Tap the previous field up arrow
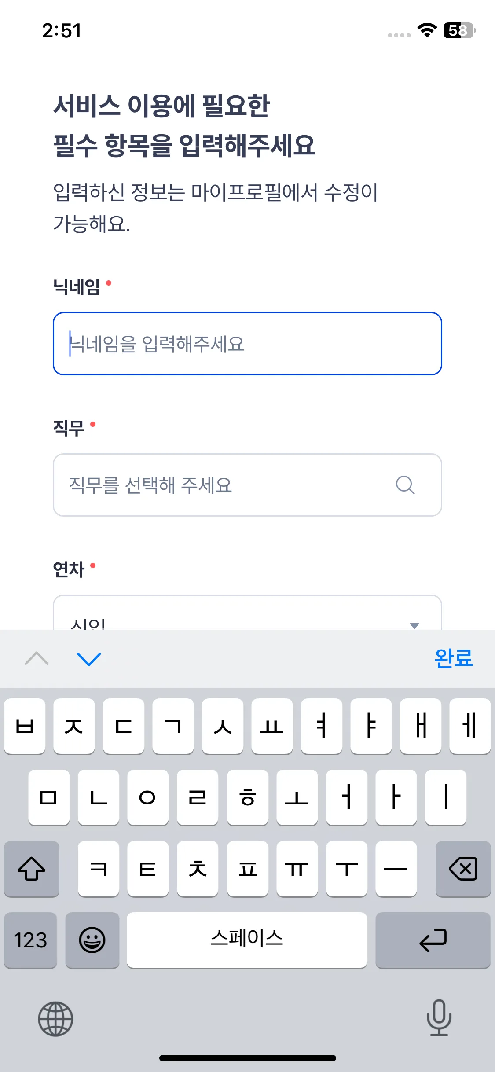 tap(37, 659)
